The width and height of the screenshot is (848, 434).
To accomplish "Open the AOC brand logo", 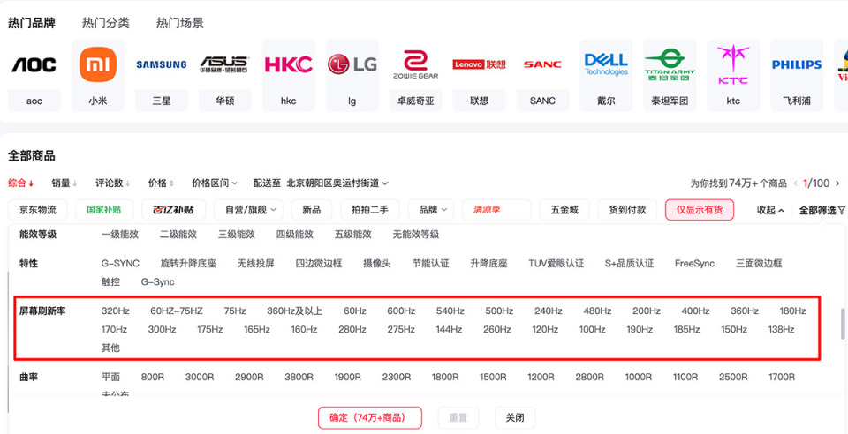I will pos(34,64).
